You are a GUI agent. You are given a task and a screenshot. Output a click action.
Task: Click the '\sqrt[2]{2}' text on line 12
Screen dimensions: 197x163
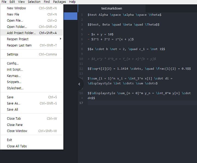click(x=102, y=68)
